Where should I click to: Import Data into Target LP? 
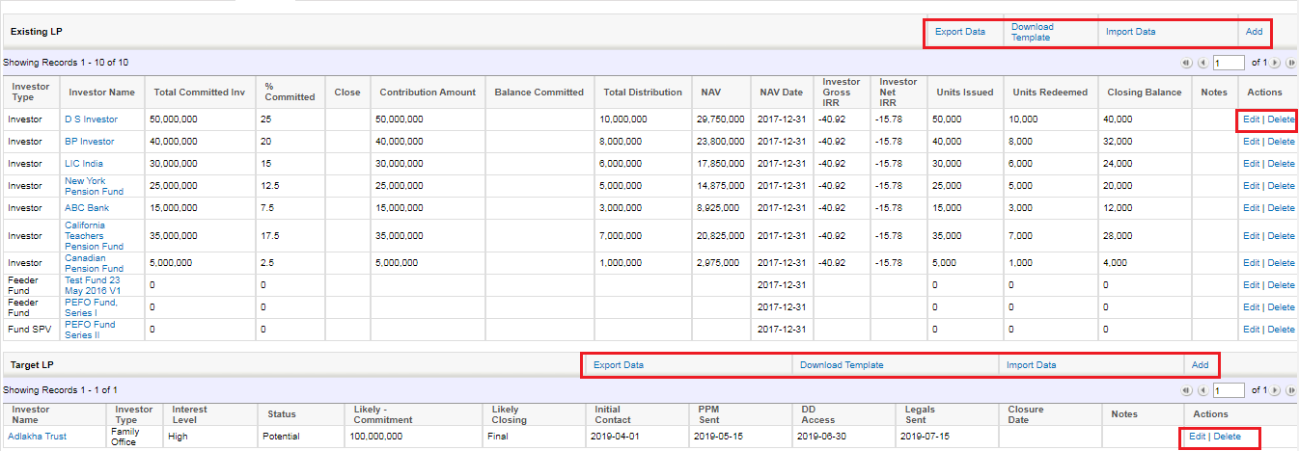coord(1031,365)
